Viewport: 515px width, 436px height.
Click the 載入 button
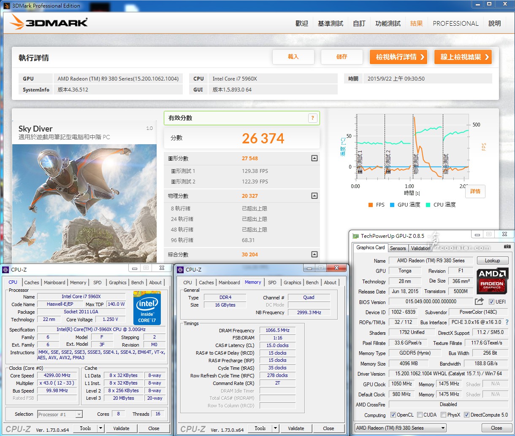pyautogui.click(x=293, y=57)
